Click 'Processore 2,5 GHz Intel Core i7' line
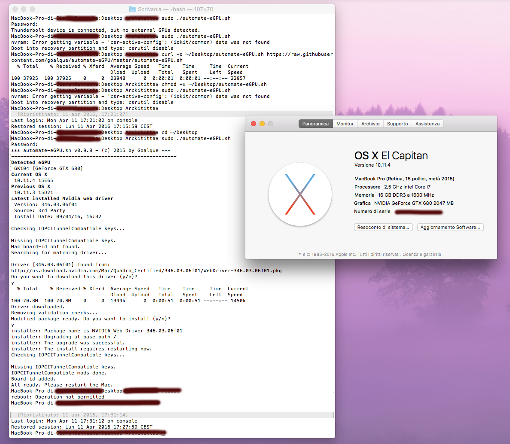 392,187
